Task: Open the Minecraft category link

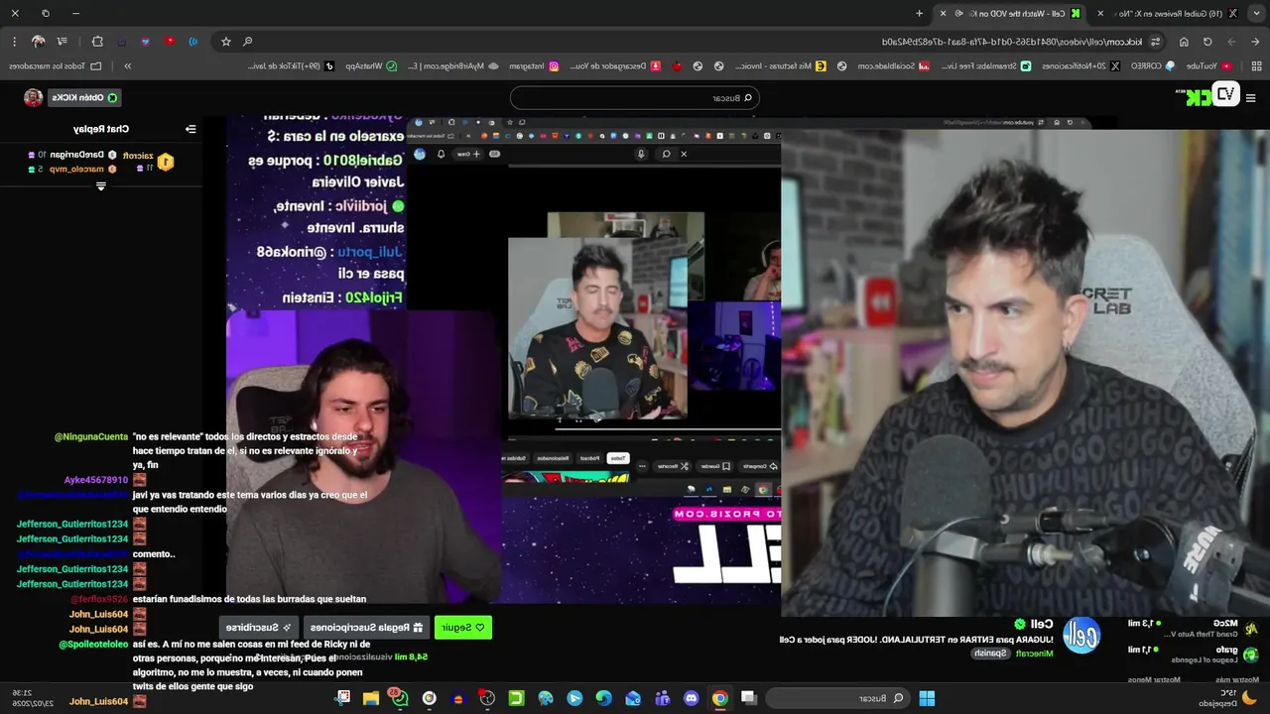Action: [x=1034, y=654]
